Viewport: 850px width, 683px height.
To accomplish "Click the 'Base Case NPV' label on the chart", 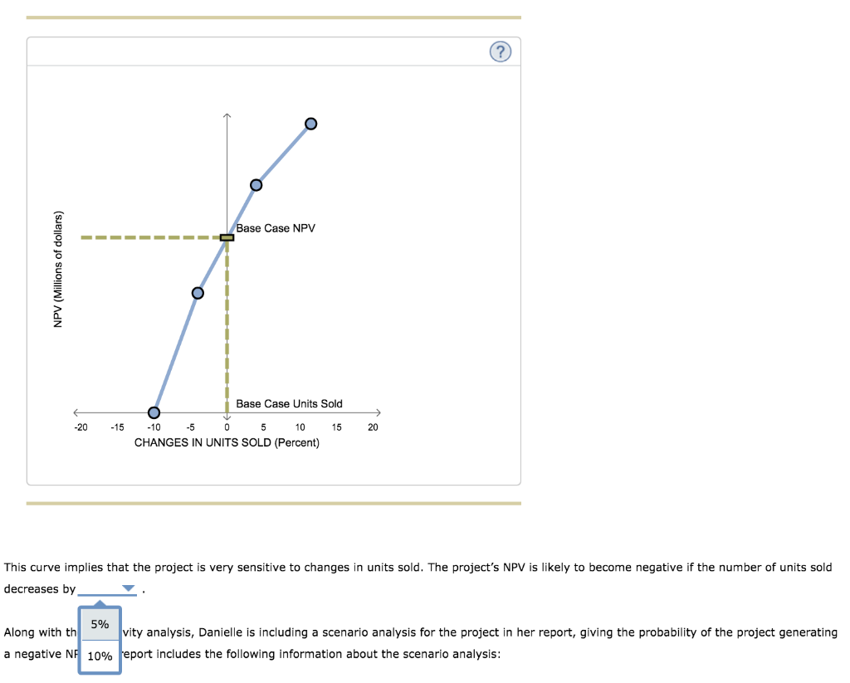I will [276, 227].
